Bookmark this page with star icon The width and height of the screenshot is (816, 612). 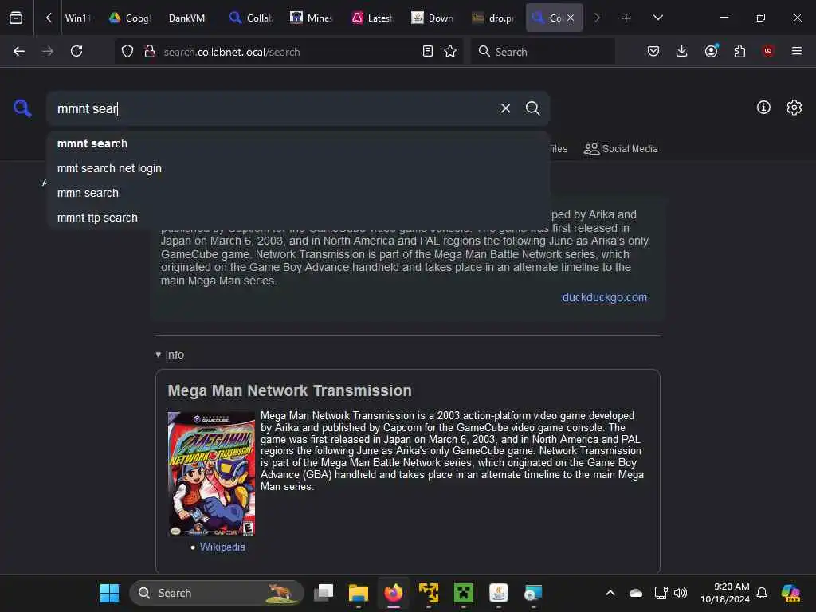coord(450,52)
